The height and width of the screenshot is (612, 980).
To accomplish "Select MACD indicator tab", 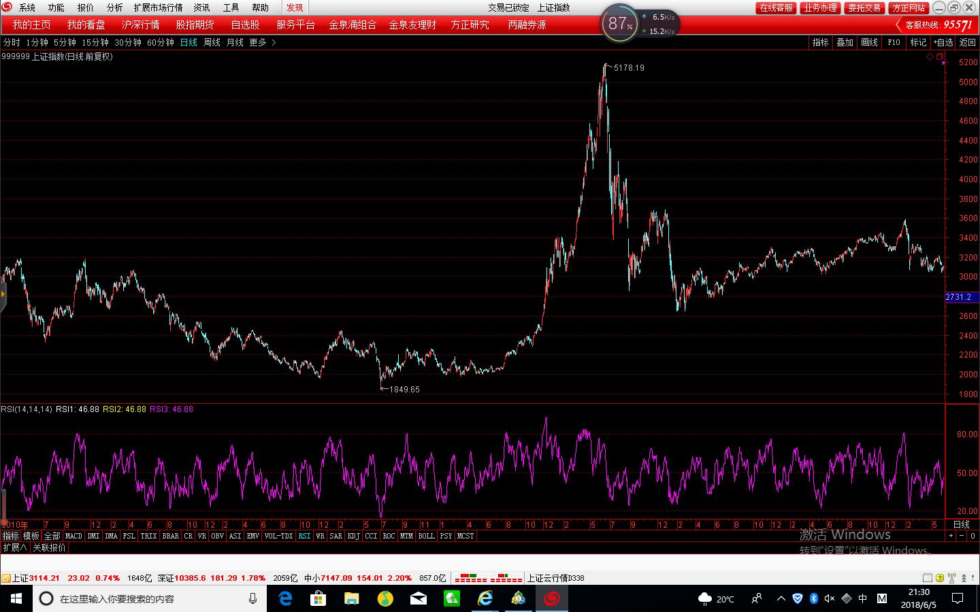I will coord(73,536).
